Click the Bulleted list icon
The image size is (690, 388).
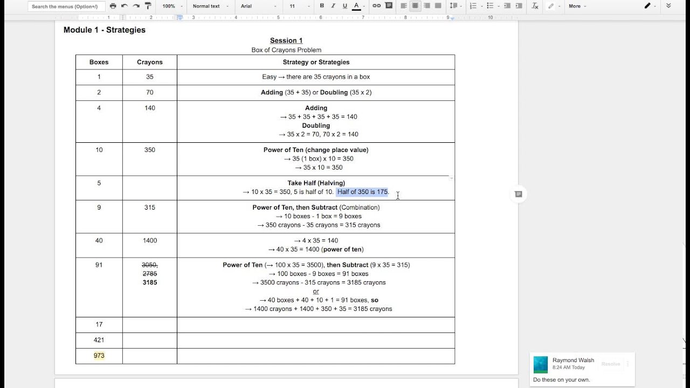click(490, 6)
